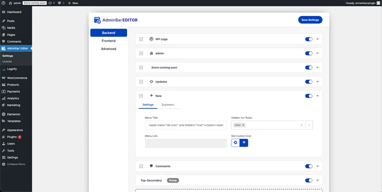The height and width of the screenshot is (192, 382).
Task: Select the Settings tab under New
Action: coord(148,105)
